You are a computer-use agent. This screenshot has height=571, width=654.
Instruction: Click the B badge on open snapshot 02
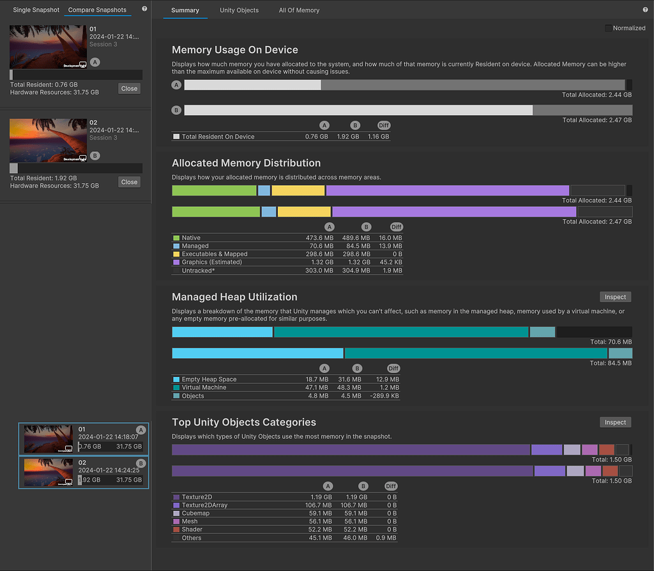[95, 156]
